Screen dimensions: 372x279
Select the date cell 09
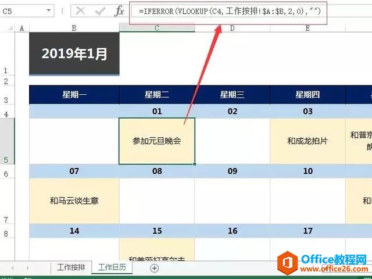(233, 171)
